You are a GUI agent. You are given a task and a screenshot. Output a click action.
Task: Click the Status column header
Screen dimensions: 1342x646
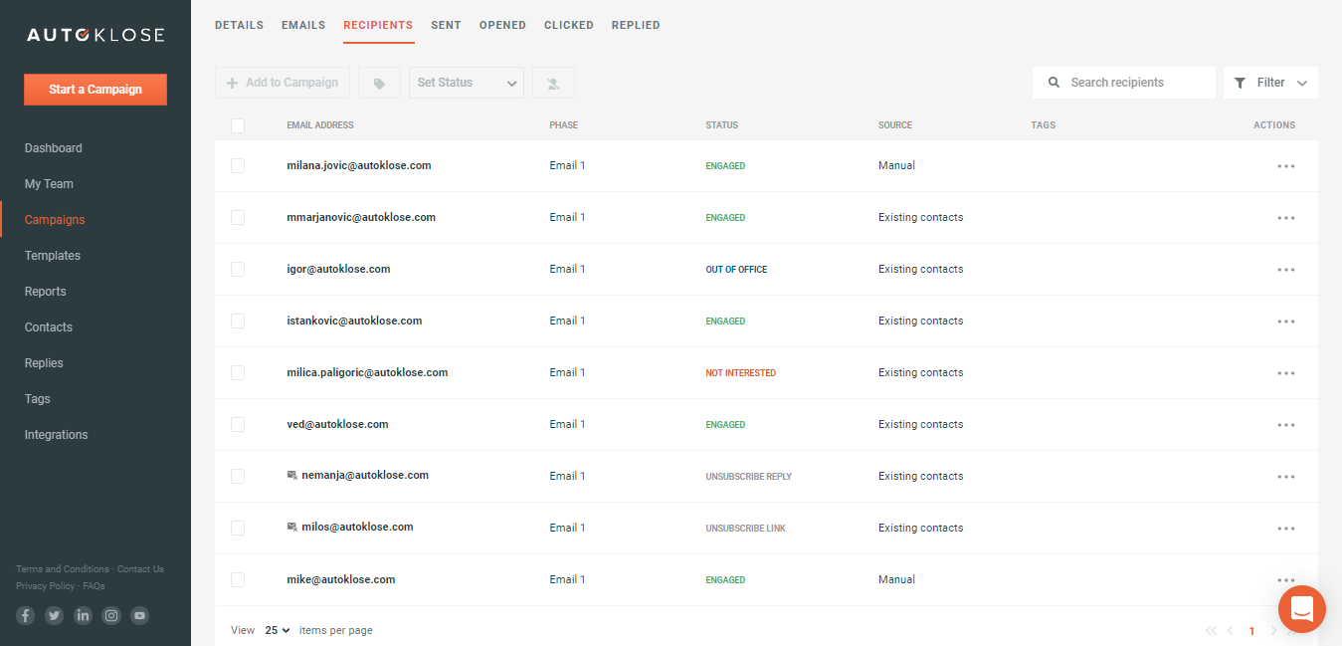(x=722, y=125)
